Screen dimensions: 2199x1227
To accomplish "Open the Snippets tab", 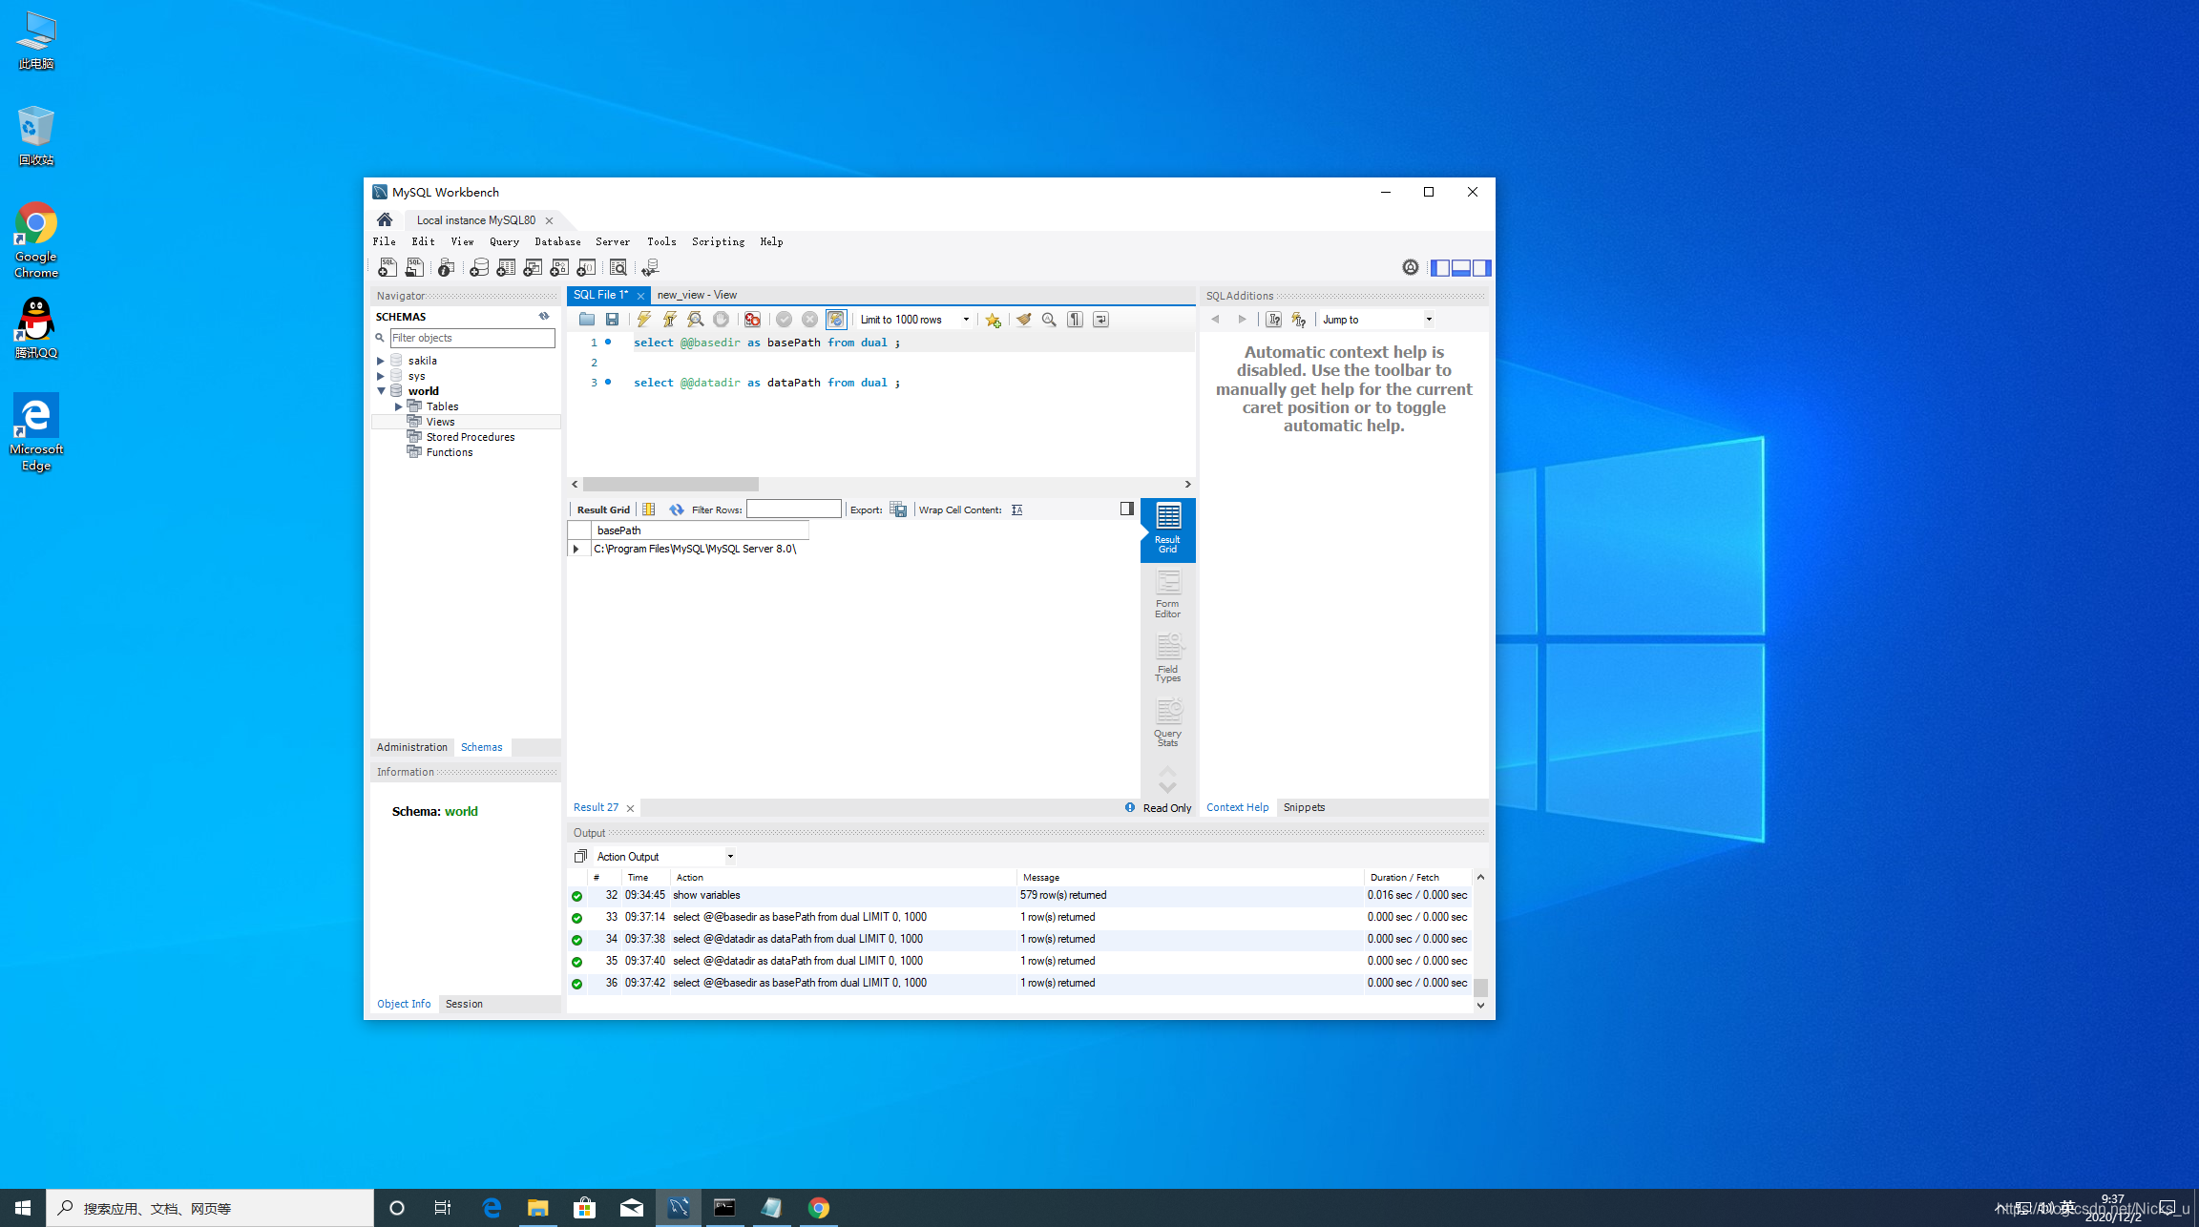I will [1304, 807].
